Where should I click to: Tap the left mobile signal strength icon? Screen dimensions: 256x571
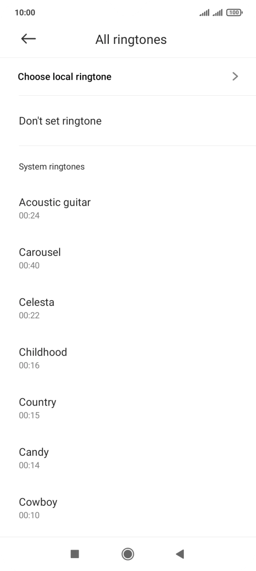tap(204, 12)
